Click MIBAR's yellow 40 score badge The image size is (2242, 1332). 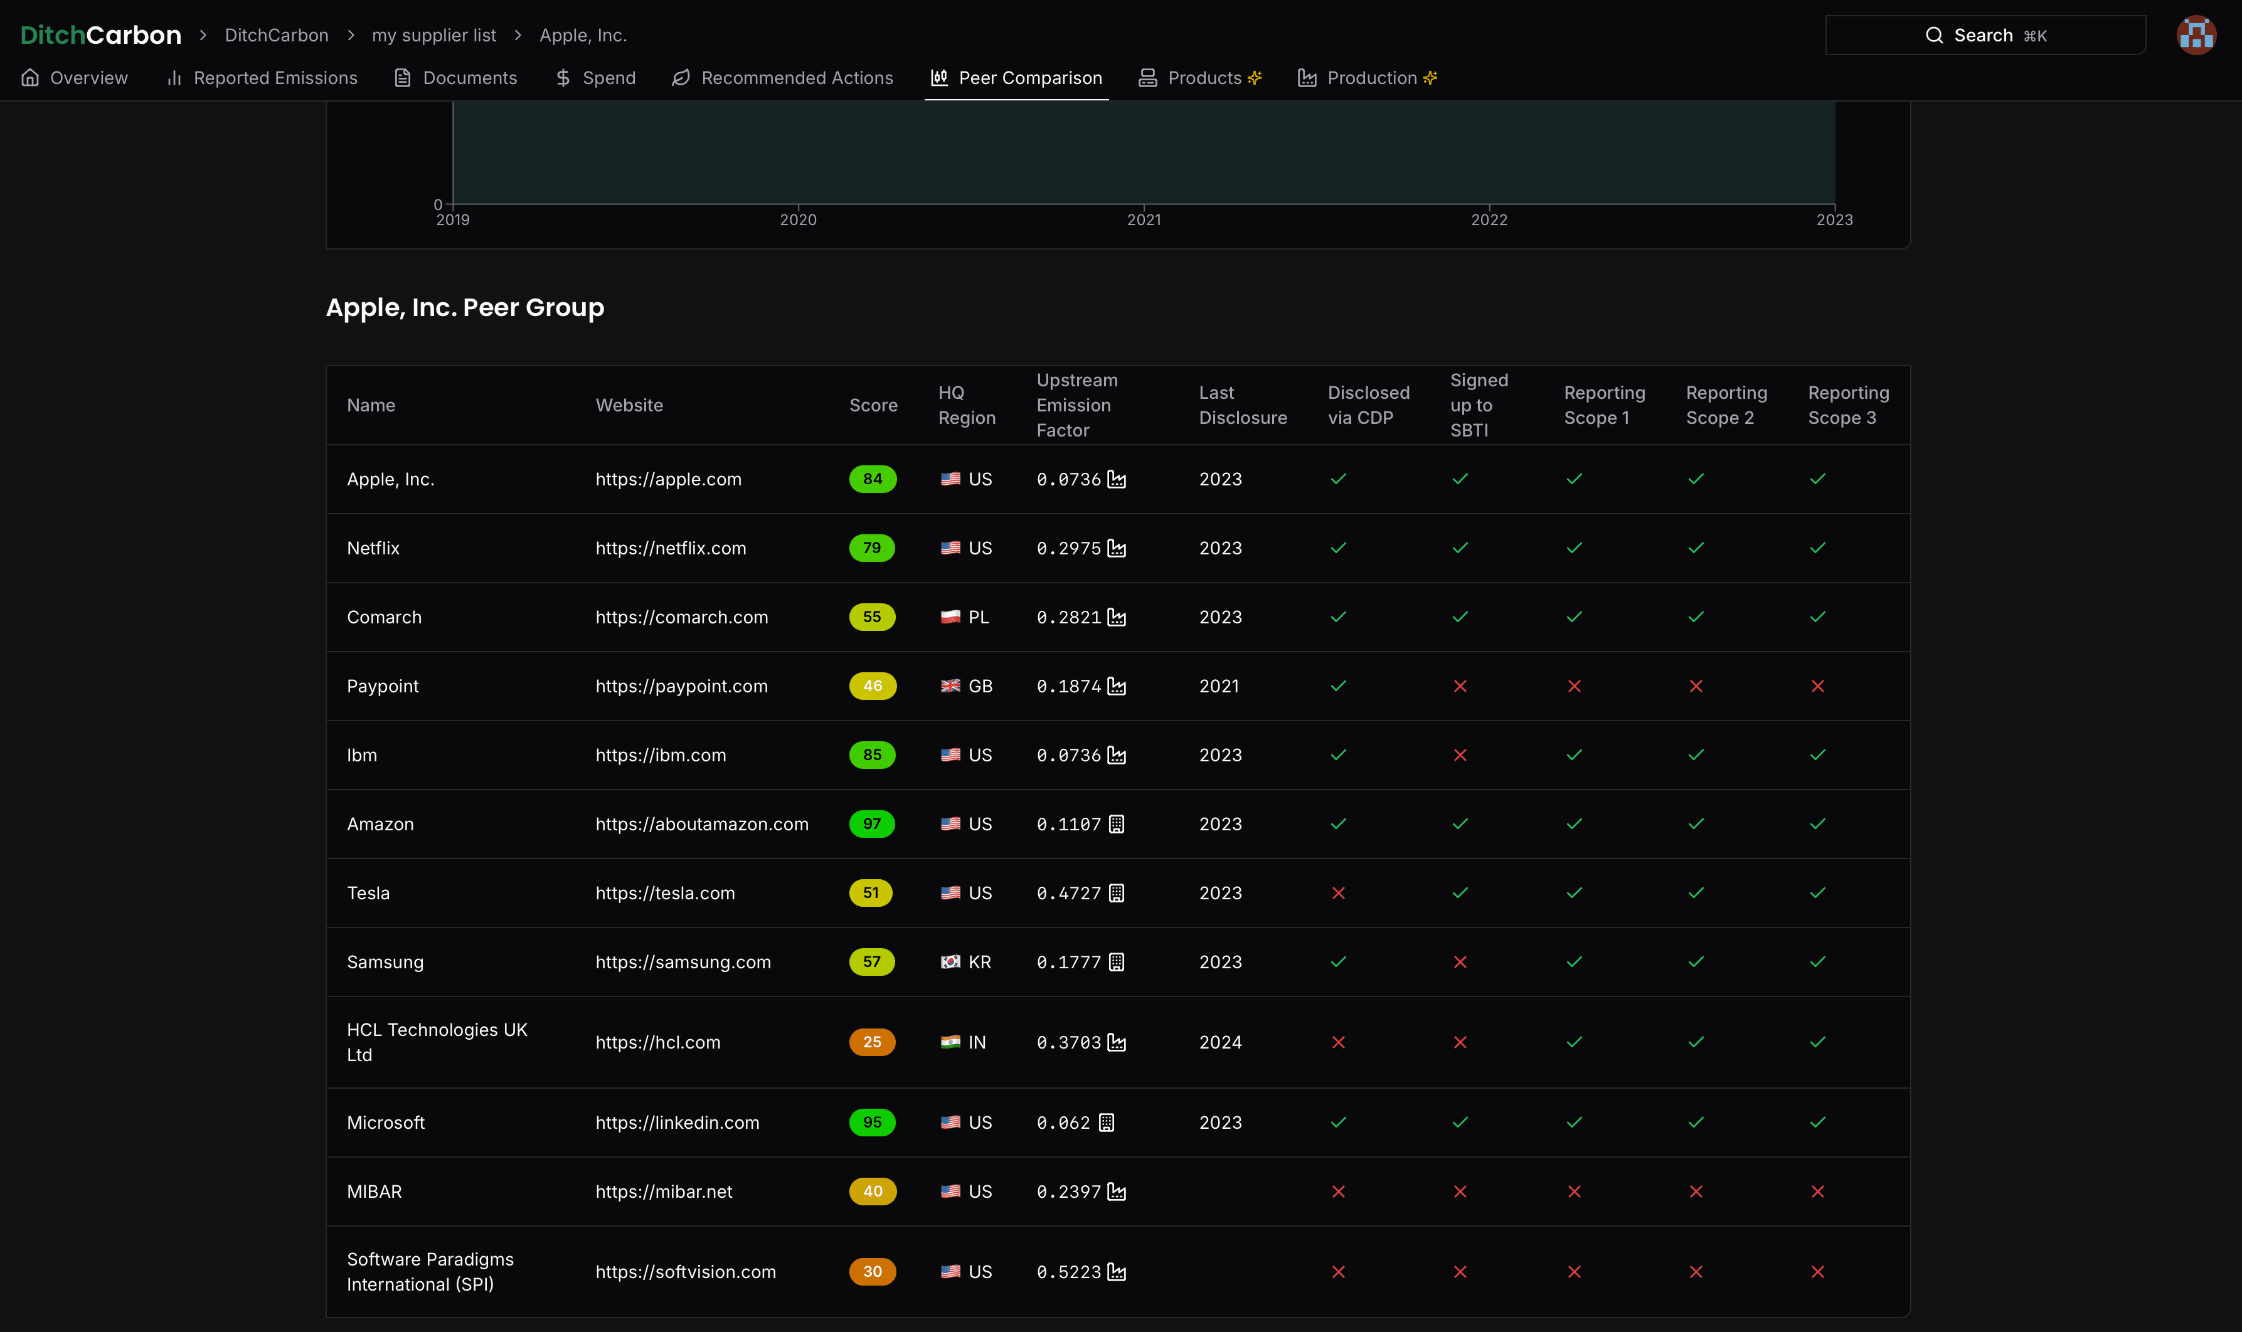(873, 1192)
